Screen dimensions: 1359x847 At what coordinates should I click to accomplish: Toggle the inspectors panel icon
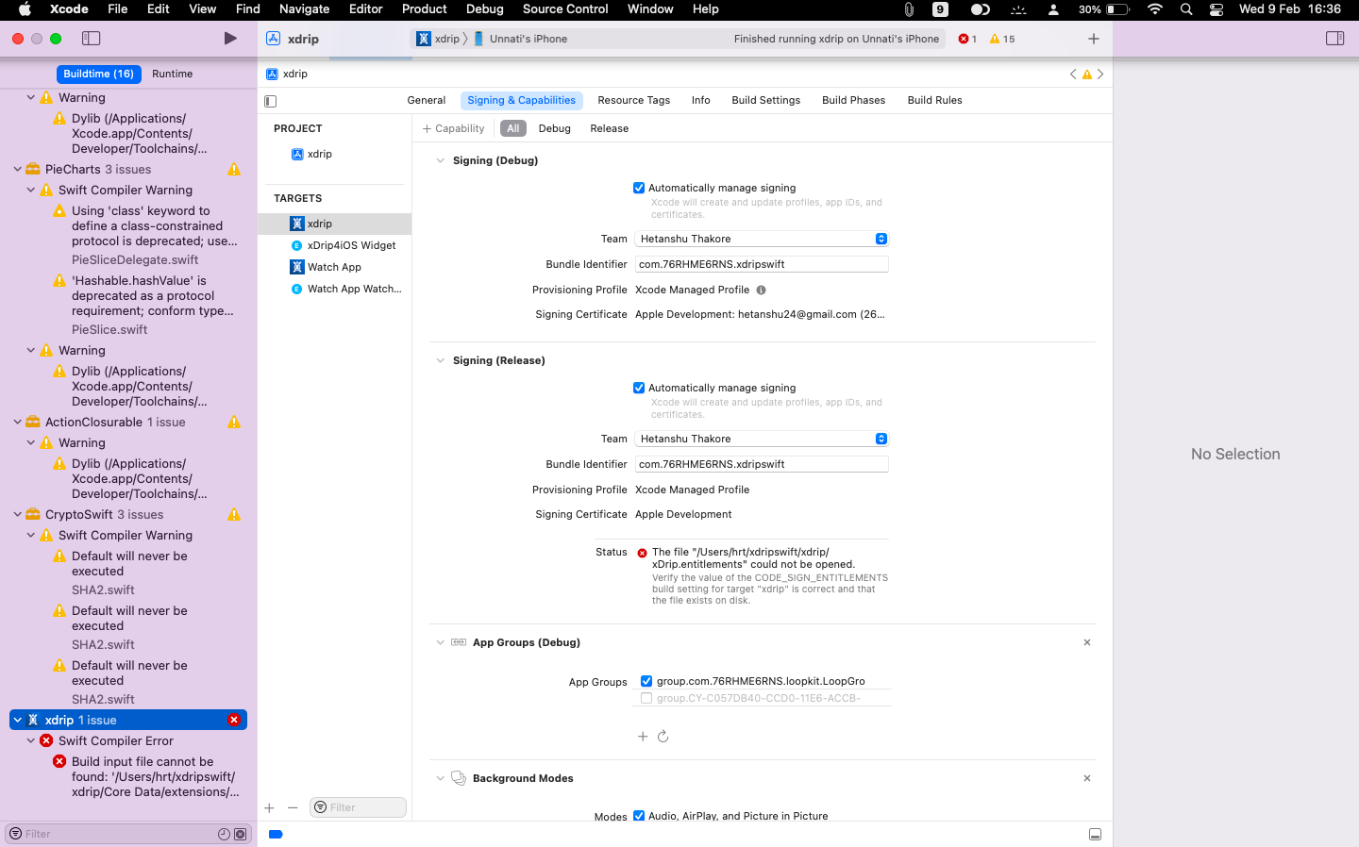tap(1334, 39)
